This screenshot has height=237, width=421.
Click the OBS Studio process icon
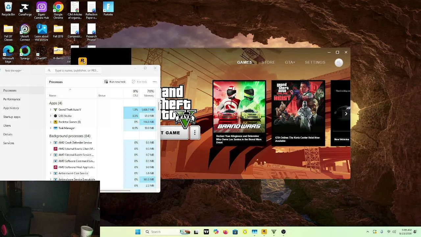tap(55, 116)
